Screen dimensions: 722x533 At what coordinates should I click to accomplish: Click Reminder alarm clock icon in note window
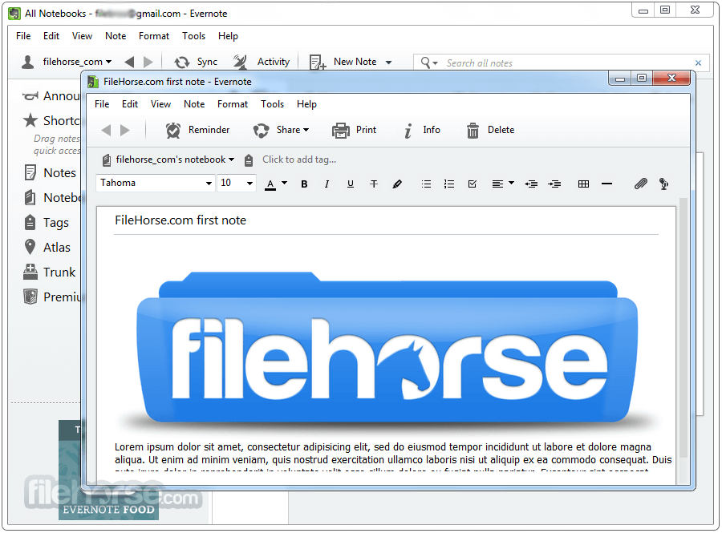173,130
